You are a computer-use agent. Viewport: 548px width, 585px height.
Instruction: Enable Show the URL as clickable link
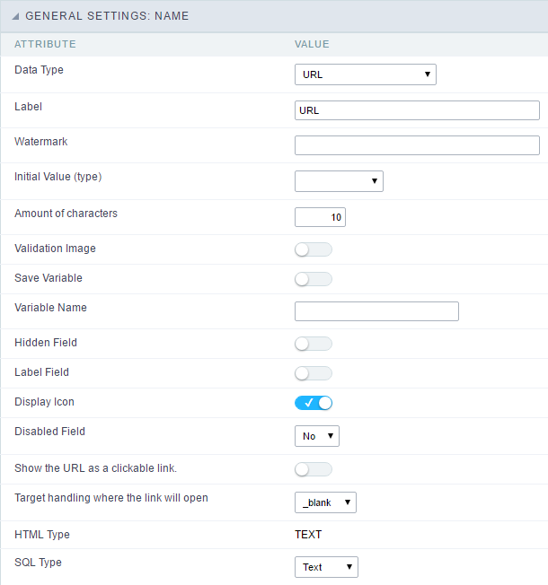point(313,469)
